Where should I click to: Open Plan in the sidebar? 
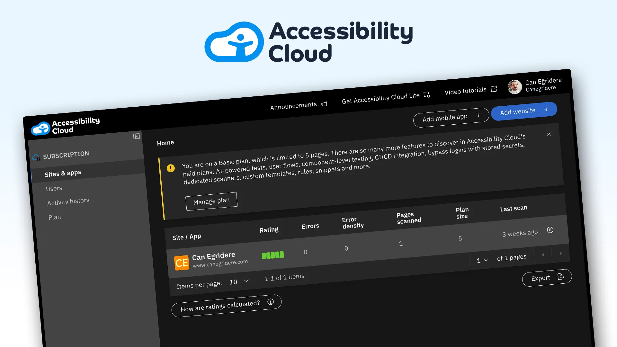pos(55,217)
